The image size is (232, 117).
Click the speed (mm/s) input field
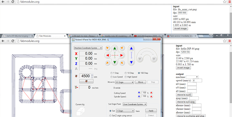tap(197, 81)
